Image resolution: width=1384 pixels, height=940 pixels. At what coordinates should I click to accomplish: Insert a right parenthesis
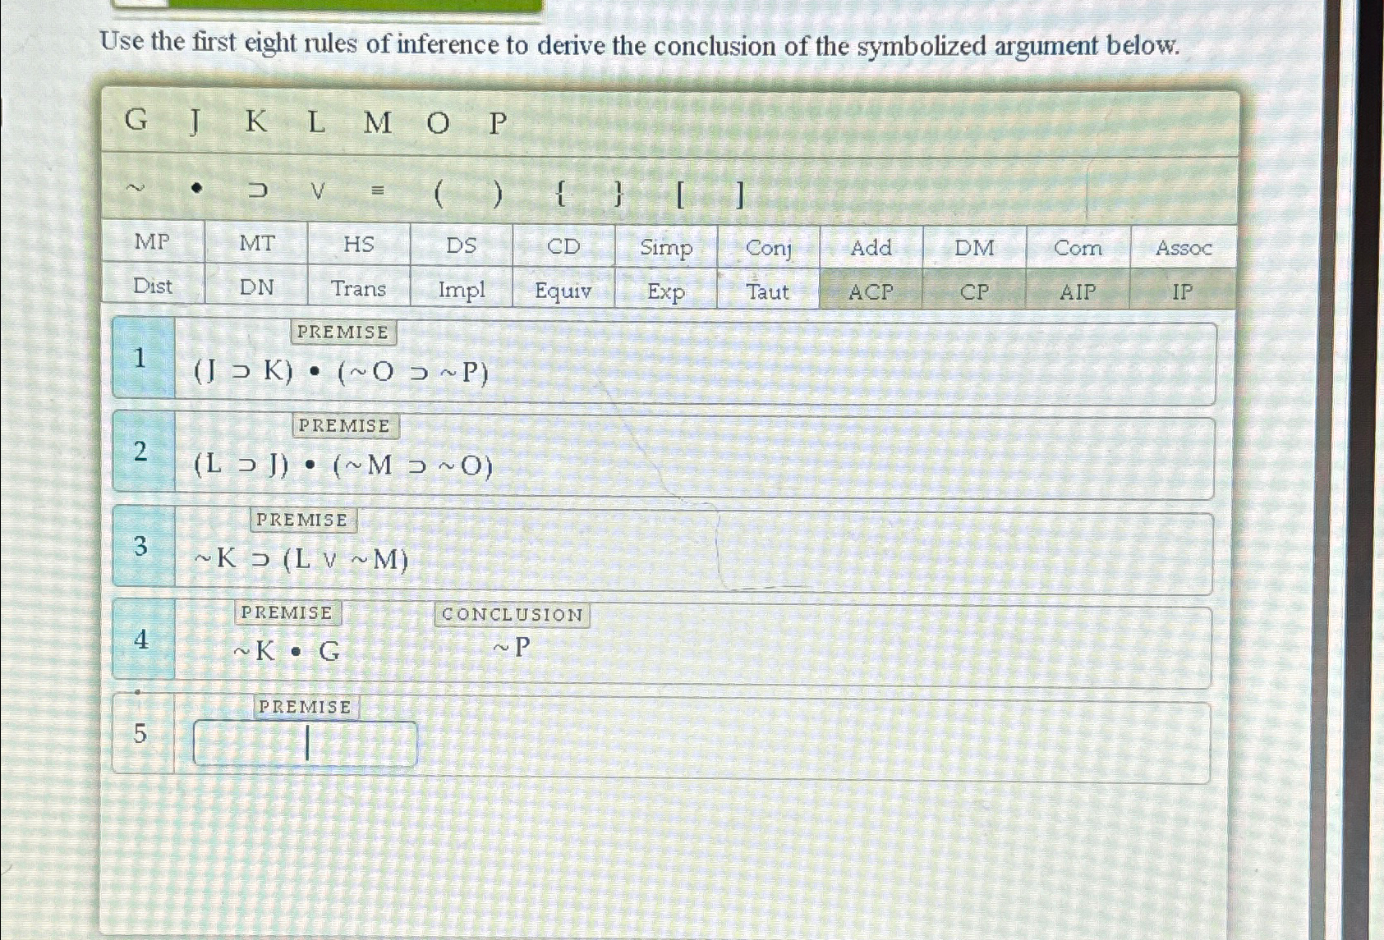498,195
